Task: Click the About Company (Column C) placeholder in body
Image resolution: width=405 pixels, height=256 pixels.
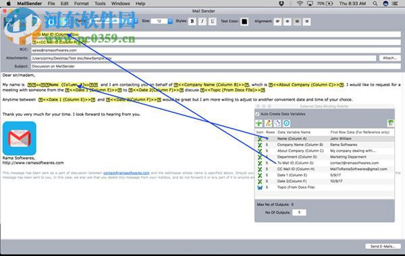Action: 306,85
